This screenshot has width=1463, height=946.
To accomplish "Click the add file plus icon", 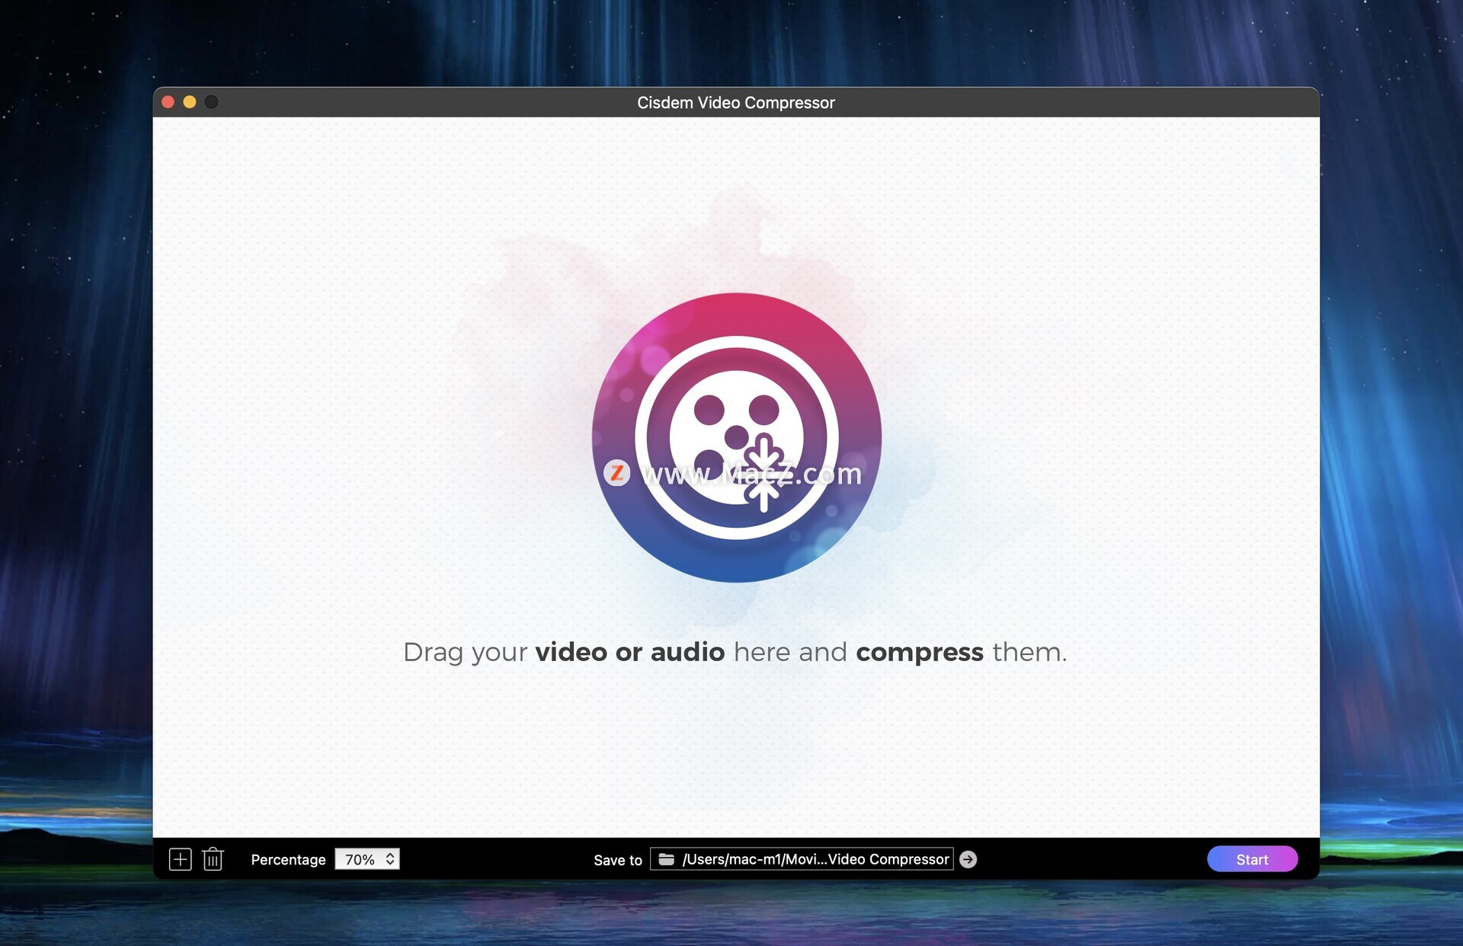I will [x=180, y=859].
